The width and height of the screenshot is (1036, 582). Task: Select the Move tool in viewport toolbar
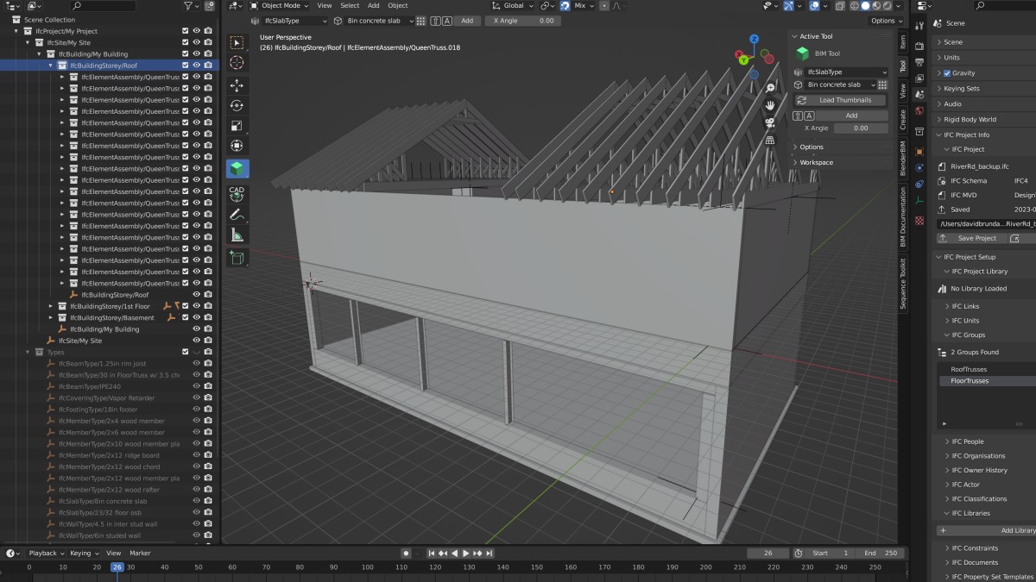coord(237,85)
